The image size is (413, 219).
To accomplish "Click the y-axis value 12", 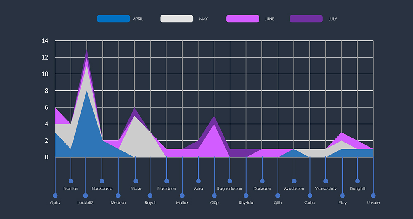I will pyautogui.click(x=45, y=57).
